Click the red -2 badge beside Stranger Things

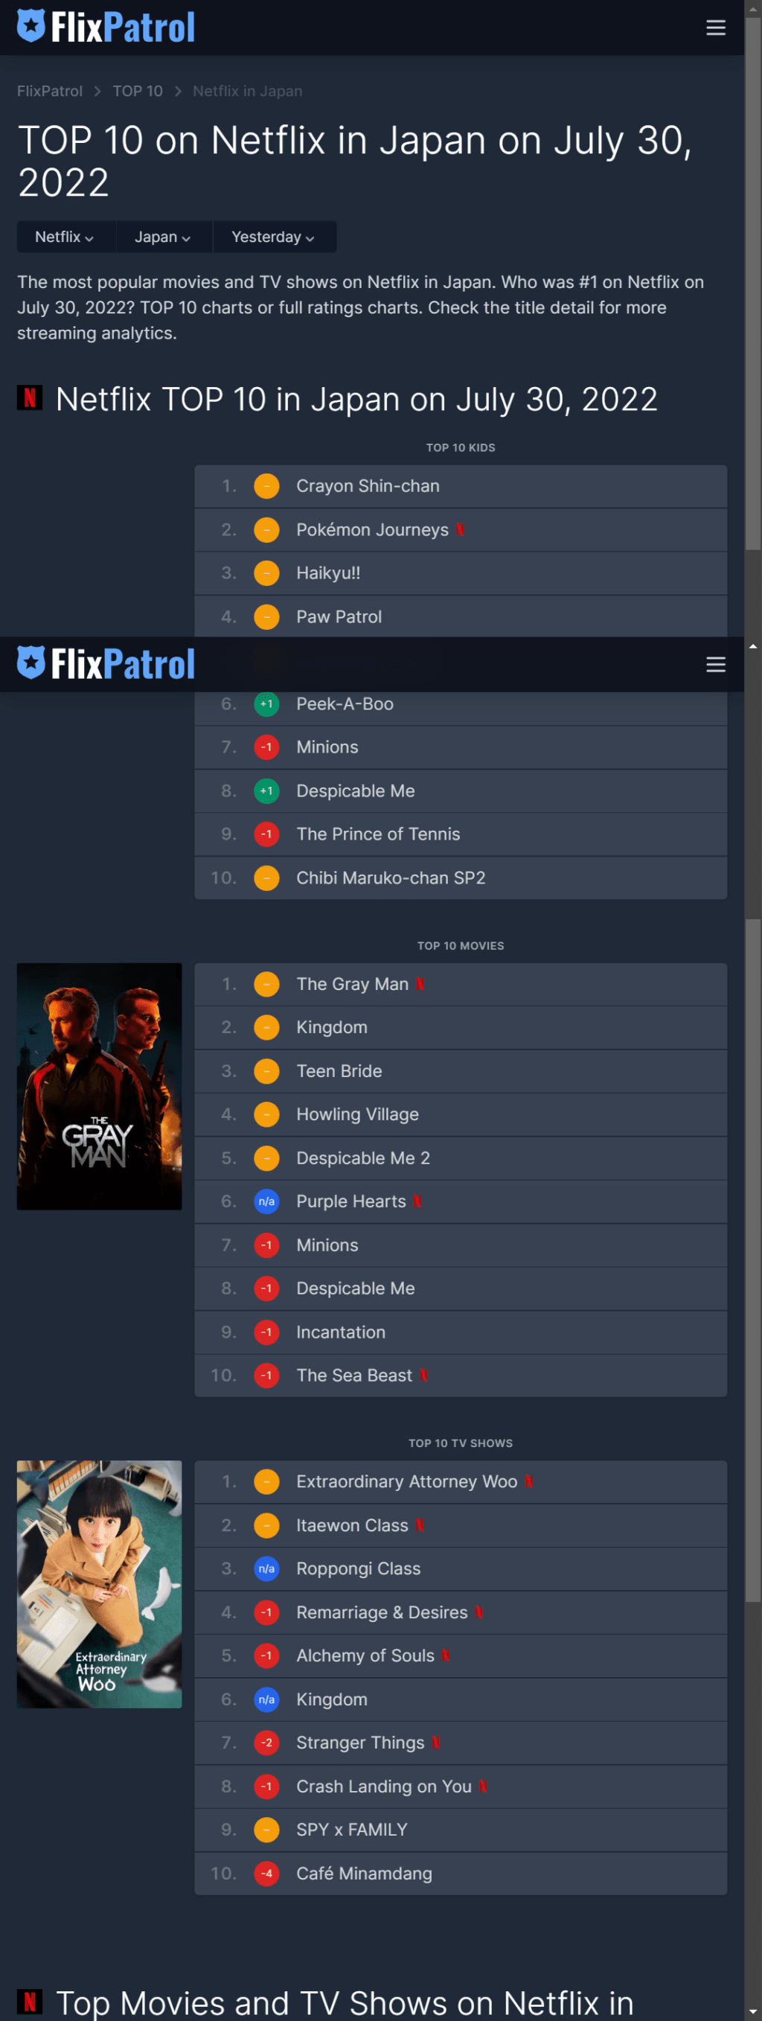(x=266, y=1743)
